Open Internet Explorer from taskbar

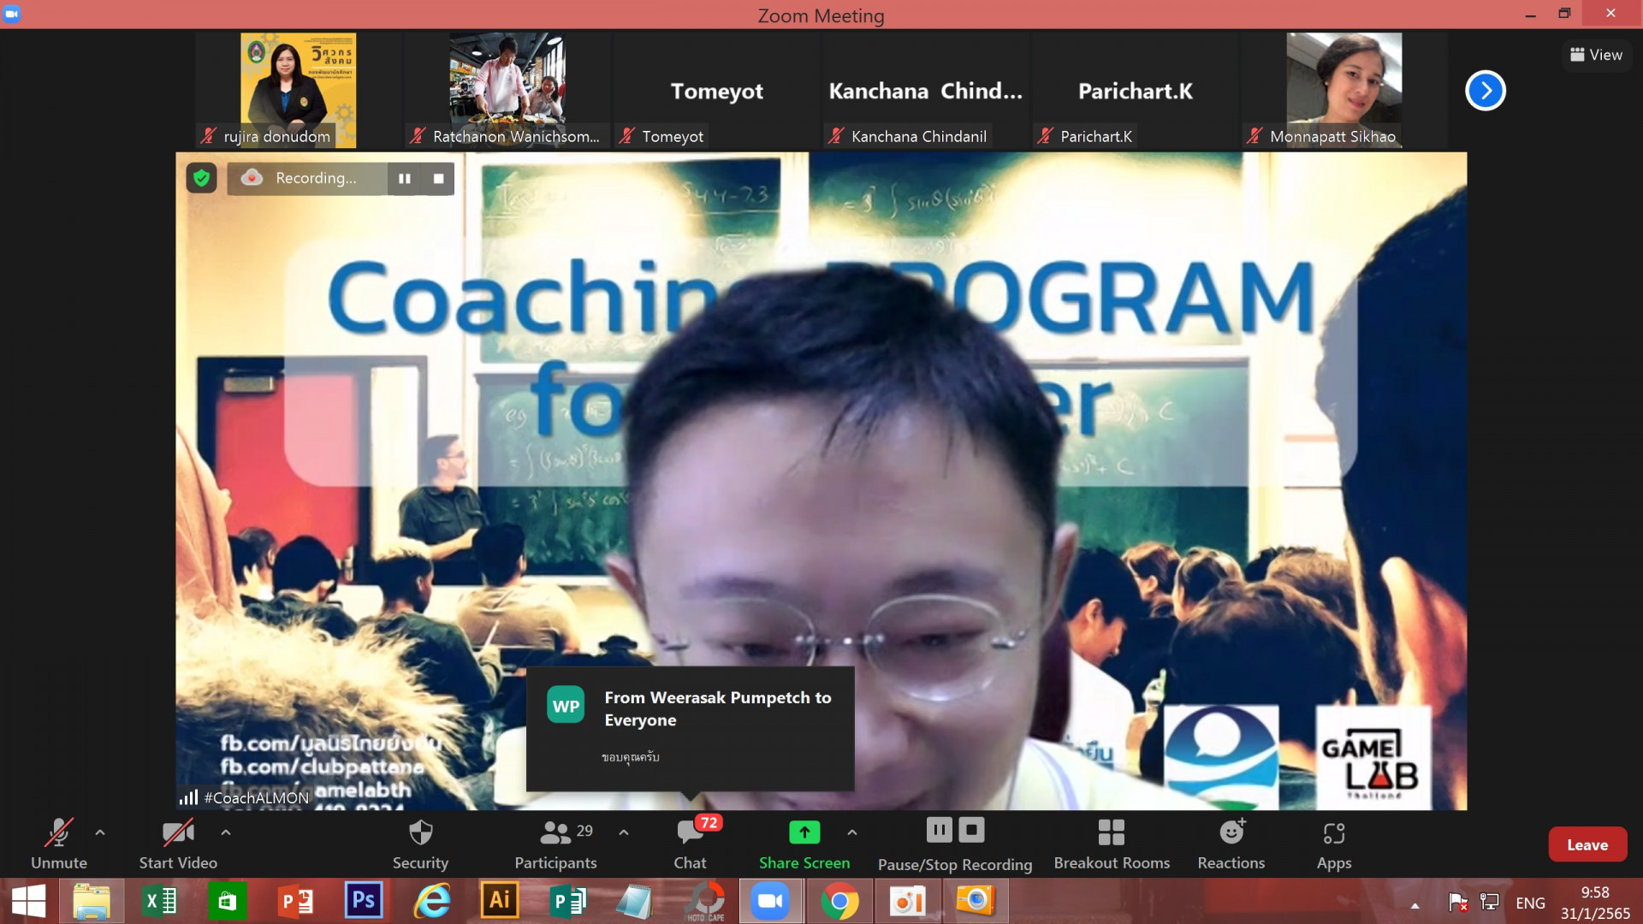pyautogui.click(x=431, y=901)
